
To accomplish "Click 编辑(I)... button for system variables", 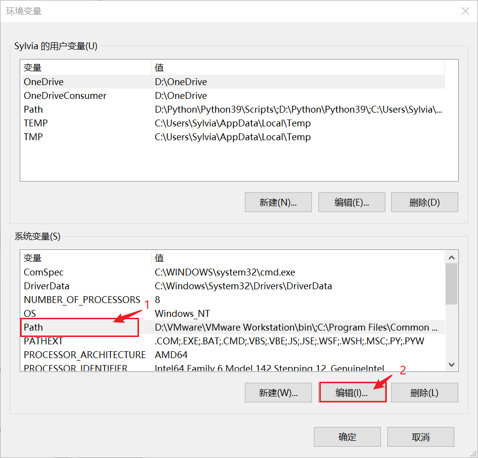I will (352, 393).
